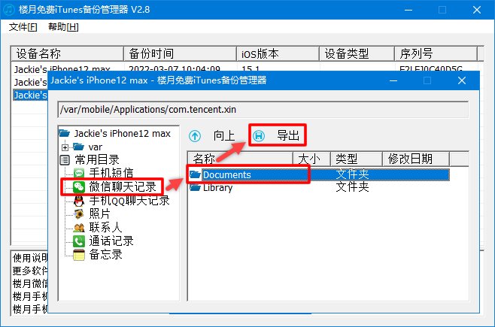Click the var folder icon in tree
This screenshot has width=495, height=327.
(78, 147)
